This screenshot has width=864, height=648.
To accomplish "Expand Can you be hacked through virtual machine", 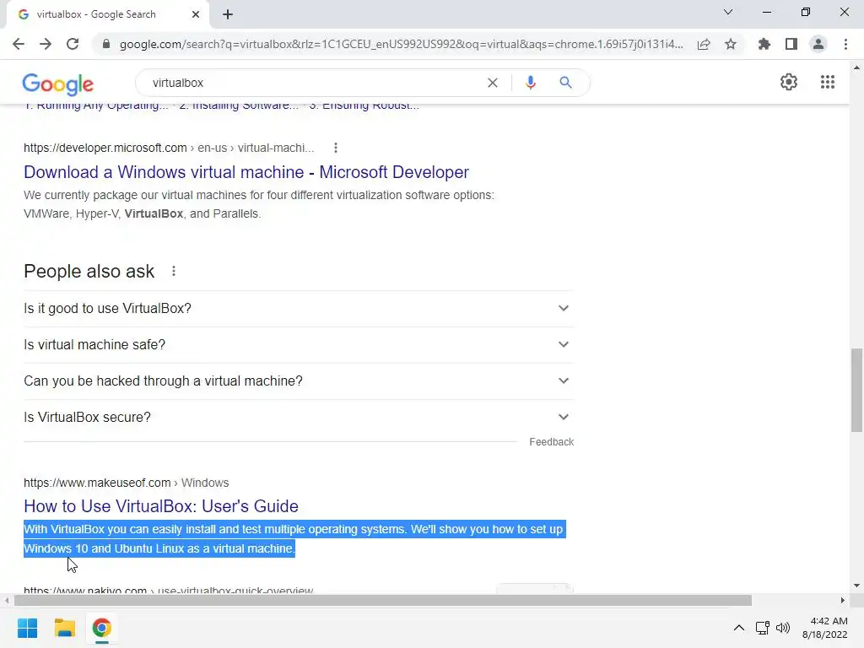I will [299, 381].
